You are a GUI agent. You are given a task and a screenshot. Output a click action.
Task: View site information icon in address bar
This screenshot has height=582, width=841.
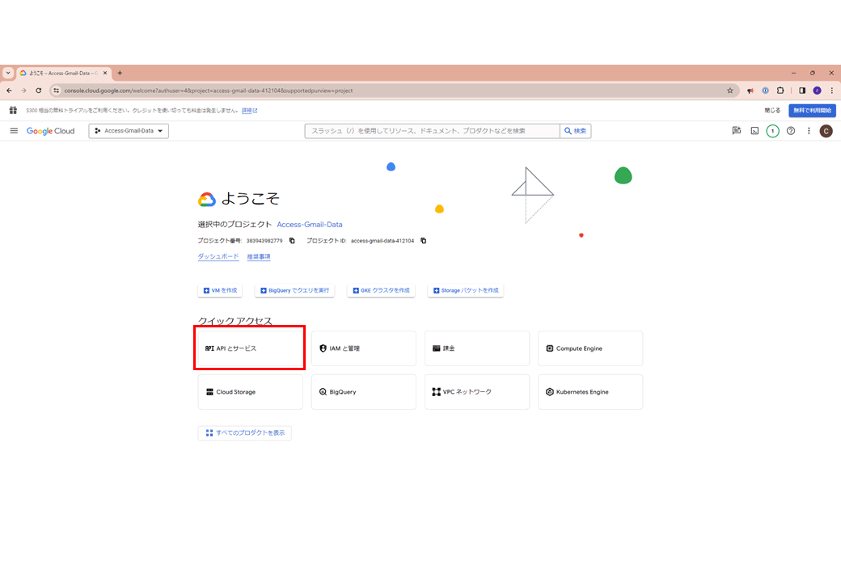pos(57,91)
